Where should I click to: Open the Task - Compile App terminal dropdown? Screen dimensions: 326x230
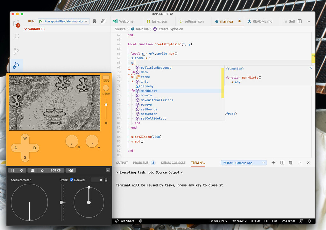click(x=243, y=163)
